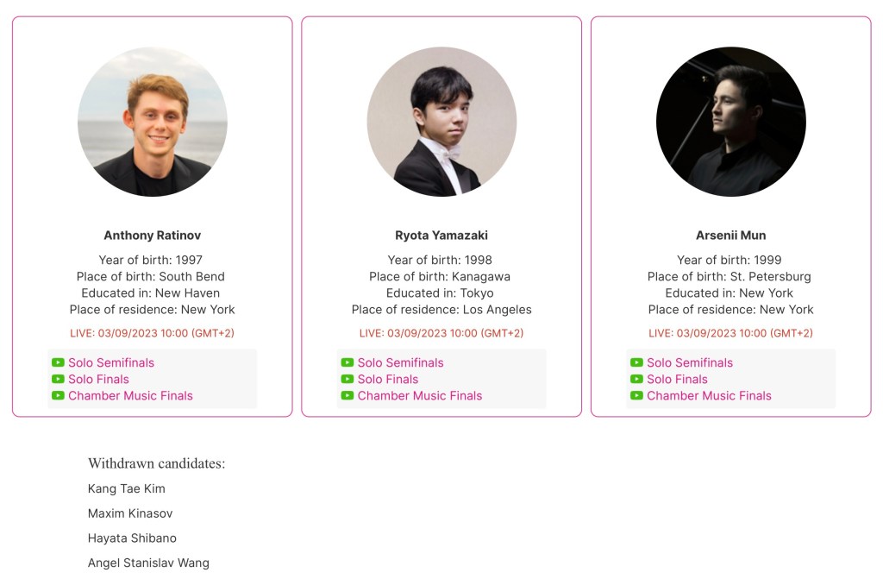This screenshot has height=579, width=883.
Task: Click video icon beside Ryota Yamazaki's Chamber Music Finals
Action: 348,396
